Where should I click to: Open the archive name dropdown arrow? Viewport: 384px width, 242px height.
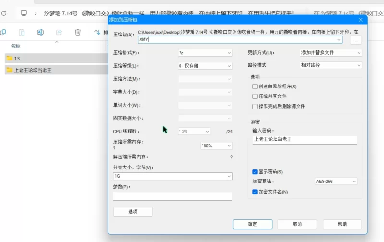339,40
